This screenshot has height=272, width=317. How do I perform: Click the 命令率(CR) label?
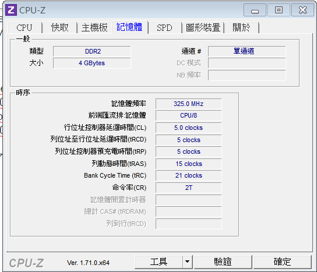129,188
